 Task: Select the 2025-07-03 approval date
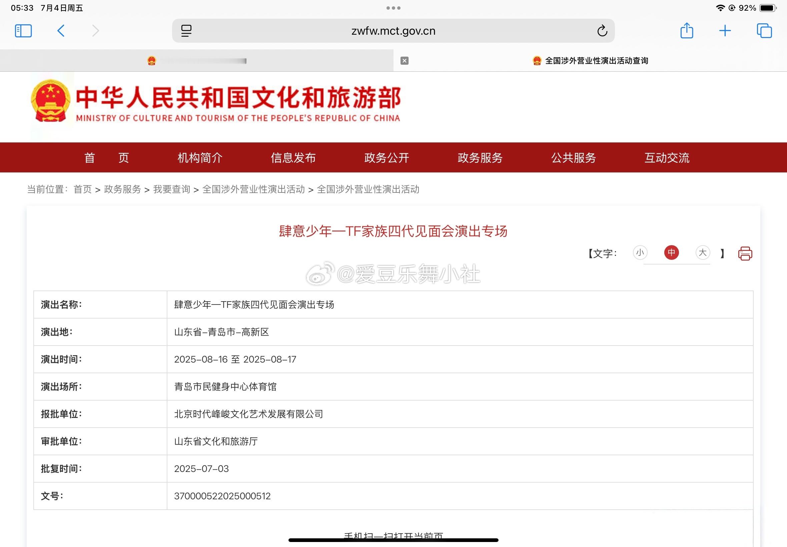click(x=201, y=469)
